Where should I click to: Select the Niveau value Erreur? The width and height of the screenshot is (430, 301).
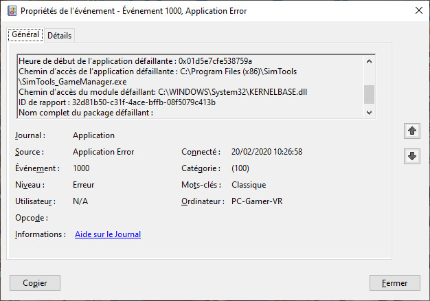84,185
